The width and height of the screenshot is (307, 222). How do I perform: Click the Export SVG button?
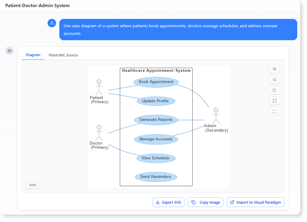(168, 202)
